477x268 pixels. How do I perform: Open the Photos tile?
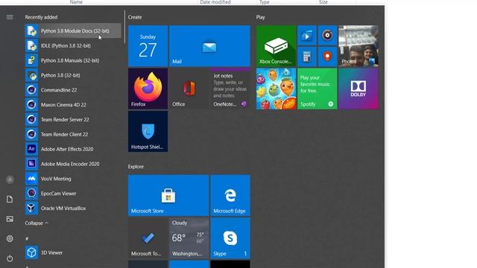pyautogui.click(x=358, y=46)
